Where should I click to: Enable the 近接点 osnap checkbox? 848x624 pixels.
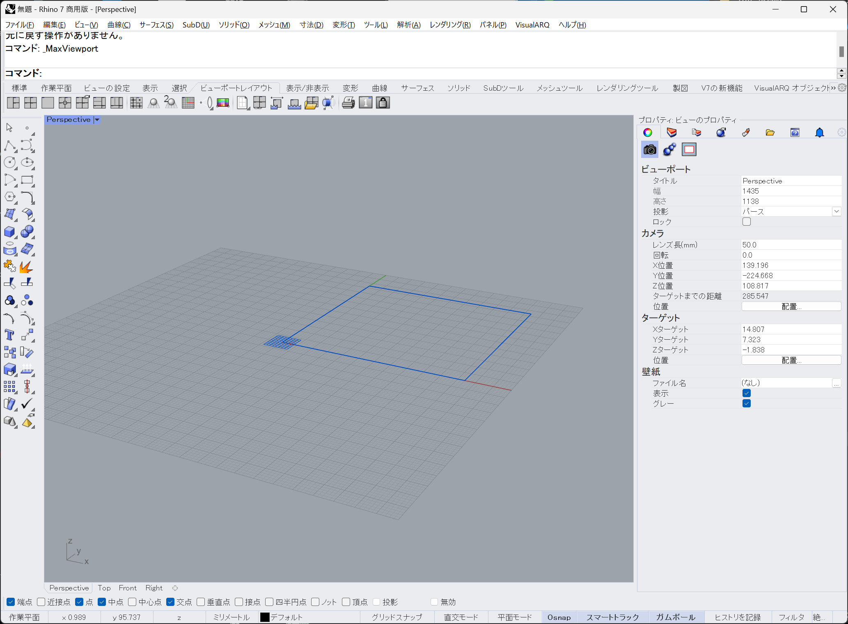tap(41, 602)
